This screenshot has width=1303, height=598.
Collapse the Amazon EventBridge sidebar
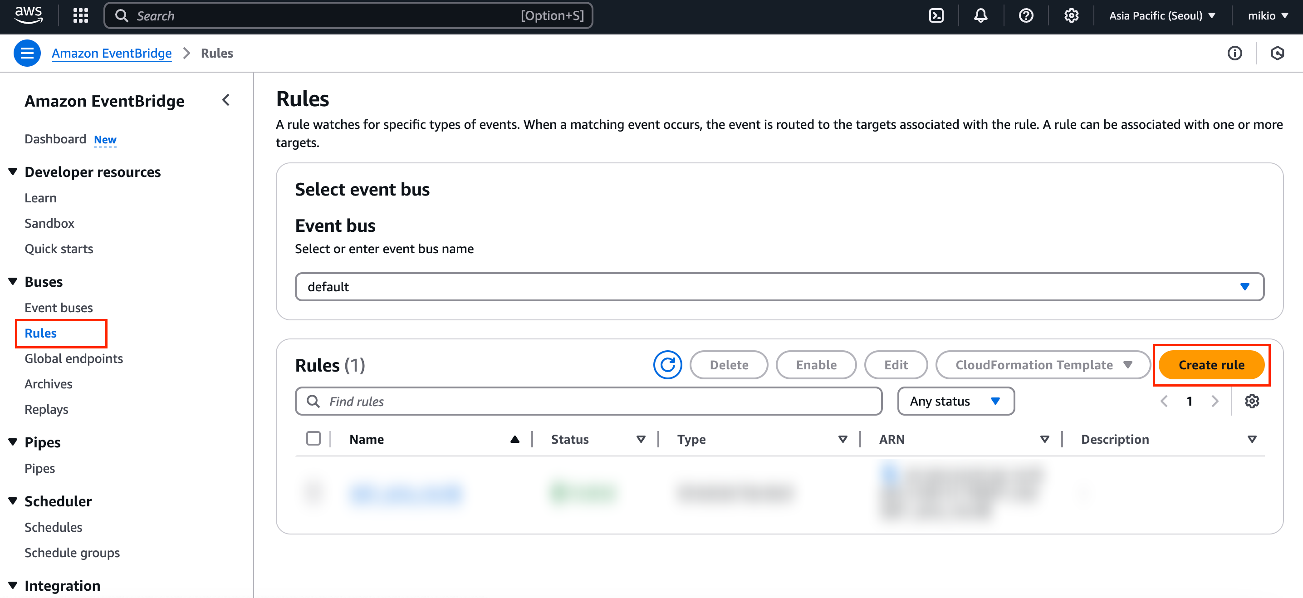click(x=226, y=100)
